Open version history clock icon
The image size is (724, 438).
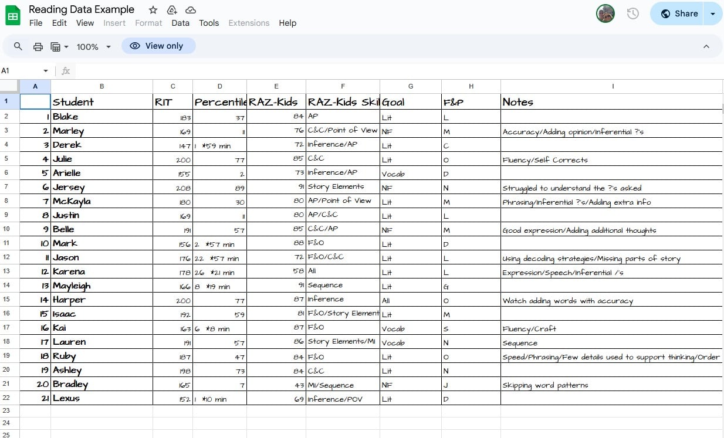[x=632, y=13]
